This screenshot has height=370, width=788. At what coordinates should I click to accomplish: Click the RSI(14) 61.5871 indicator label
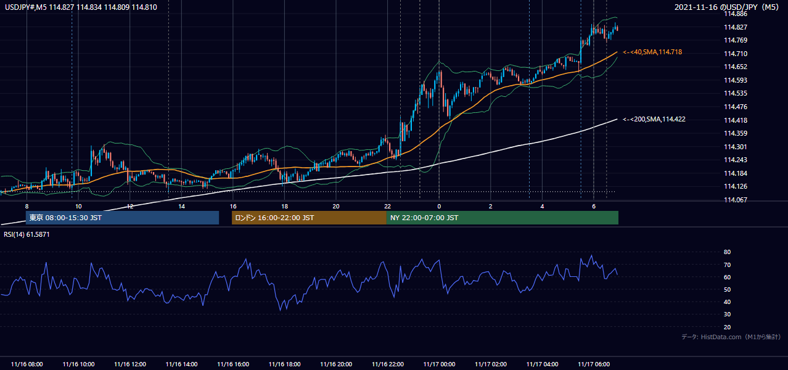[27, 234]
